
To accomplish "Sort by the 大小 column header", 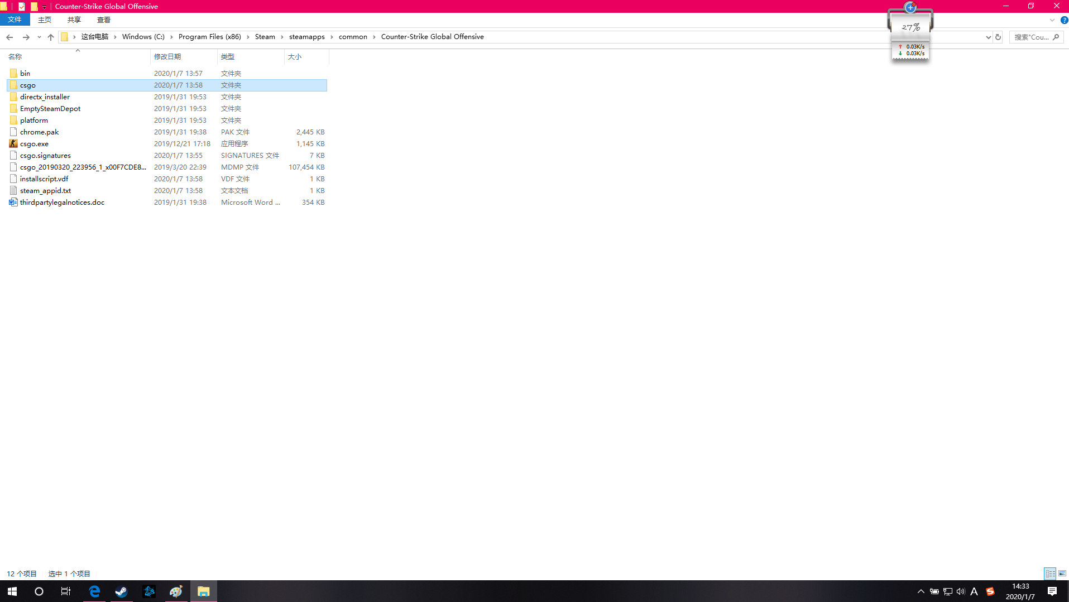I will 306,56.
